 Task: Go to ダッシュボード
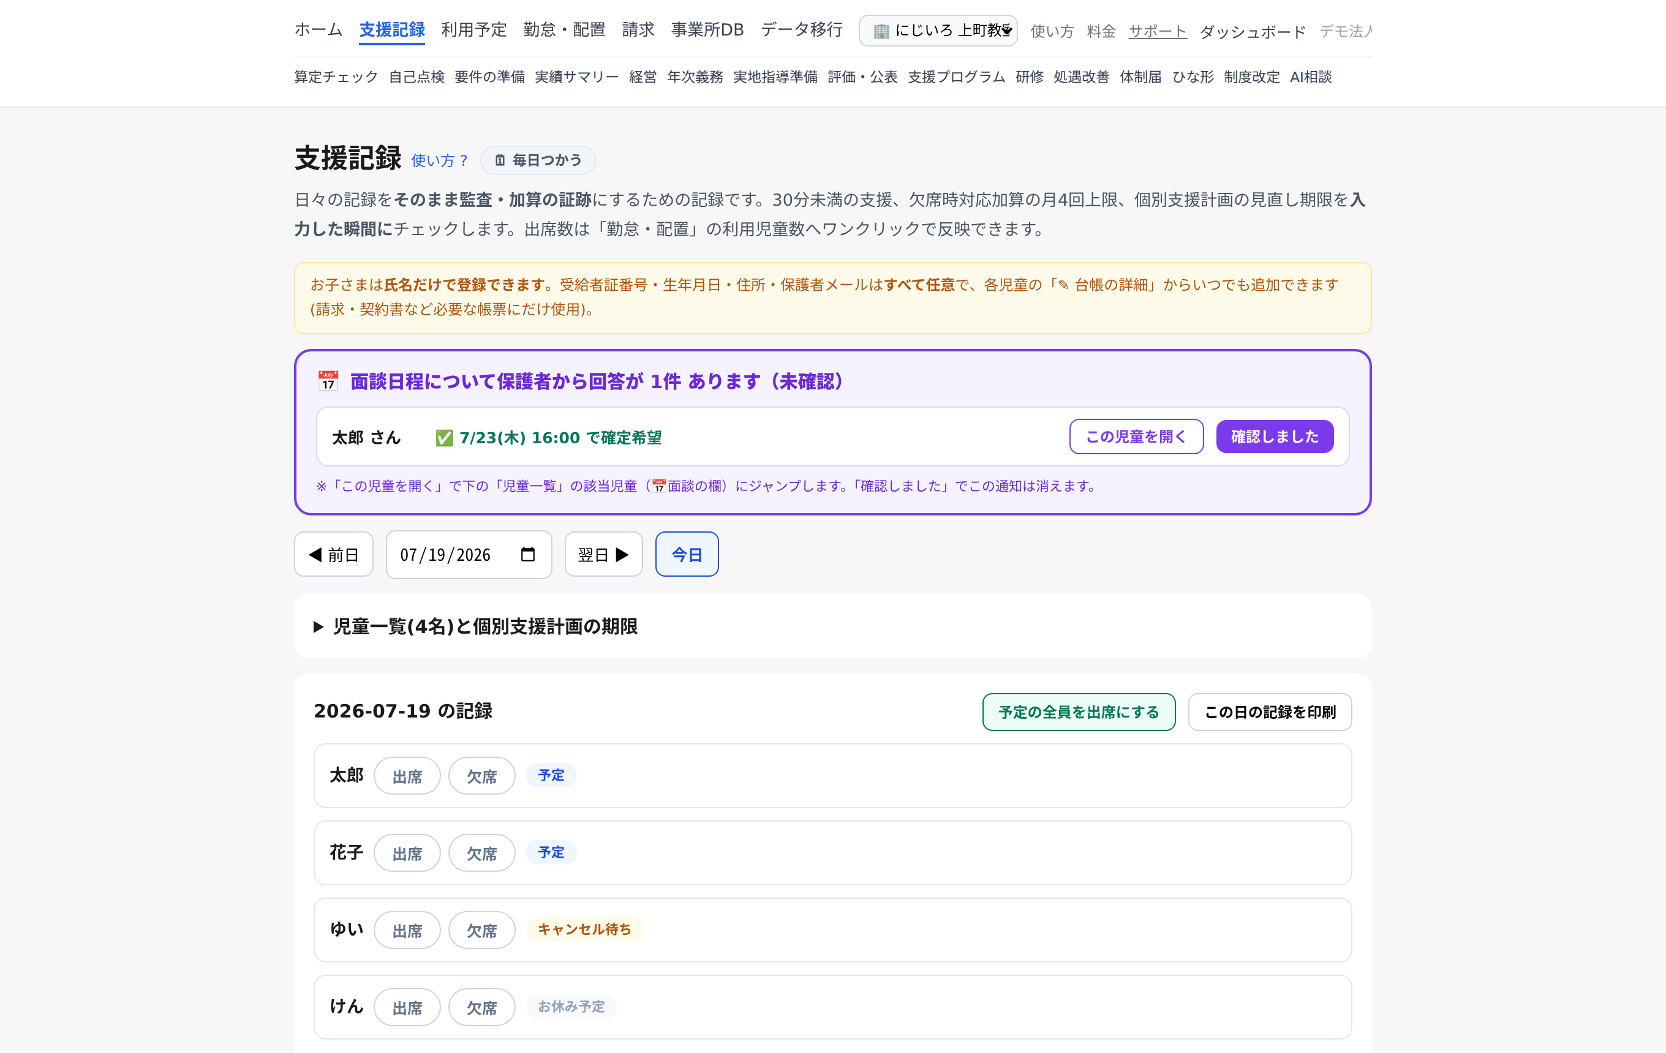point(1253,31)
